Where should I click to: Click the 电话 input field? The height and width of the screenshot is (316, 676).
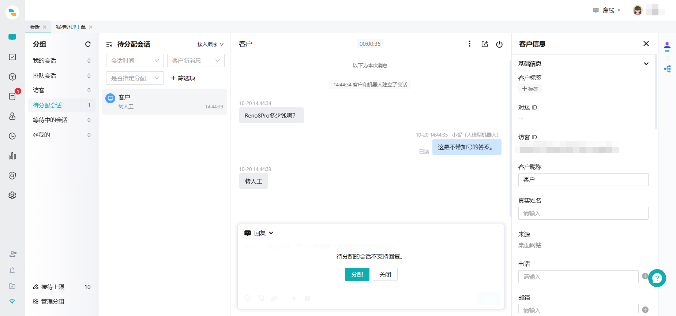click(578, 276)
